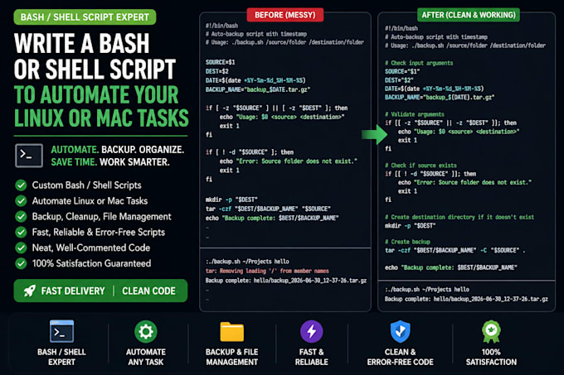Screen dimensions: 564x375
Task: Click the 100% SATISFACTION caption at the bottom
Action: coord(491,357)
